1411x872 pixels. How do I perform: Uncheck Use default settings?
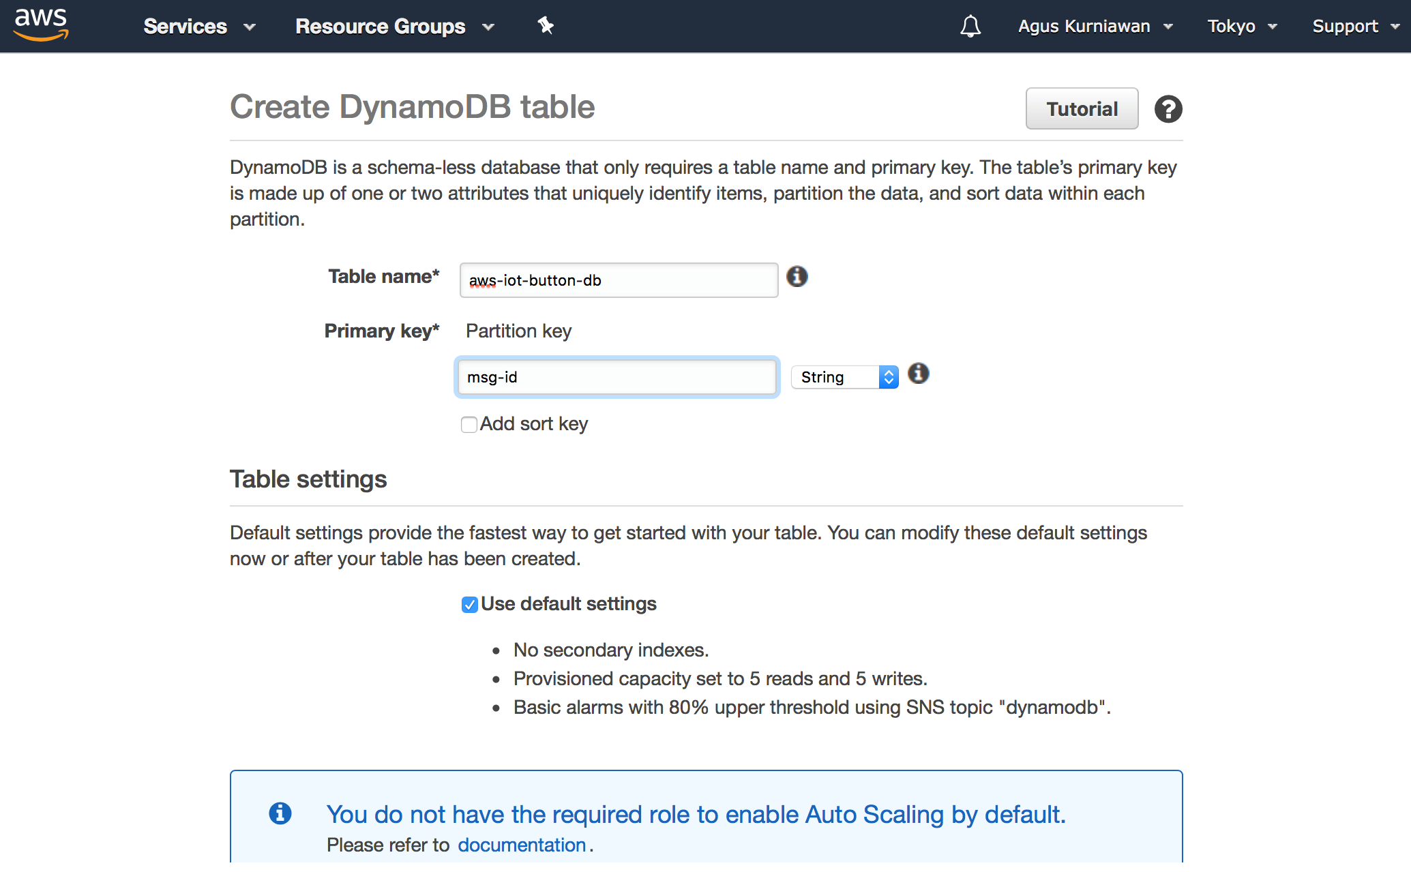pyautogui.click(x=469, y=605)
